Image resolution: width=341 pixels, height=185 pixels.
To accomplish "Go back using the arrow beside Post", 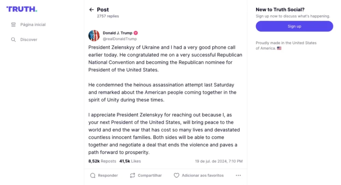I will pyautogui.click(x=91, y=10).
